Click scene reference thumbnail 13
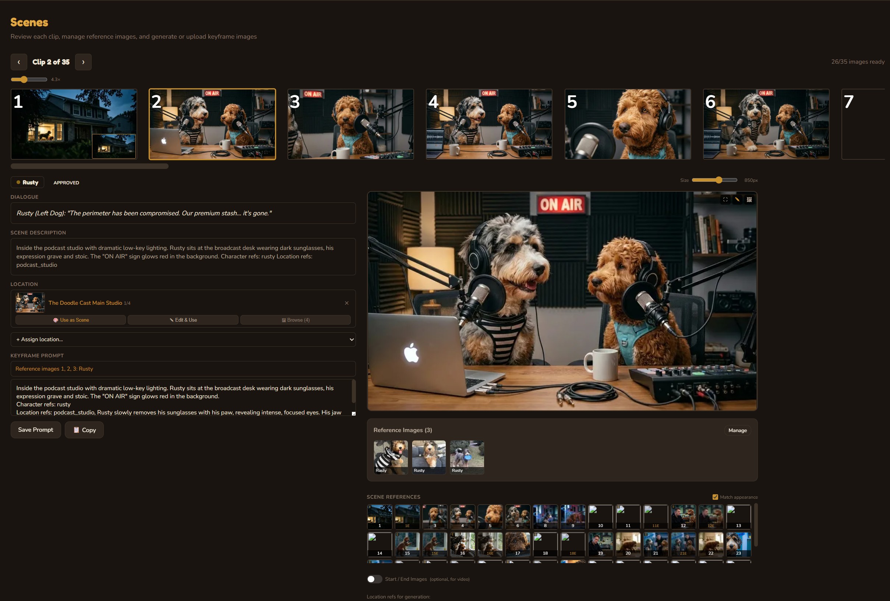890x601 pixels. 738,517
